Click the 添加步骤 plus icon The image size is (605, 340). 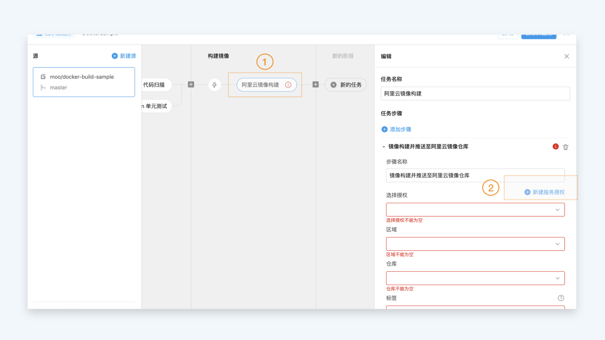coord(384,129)
